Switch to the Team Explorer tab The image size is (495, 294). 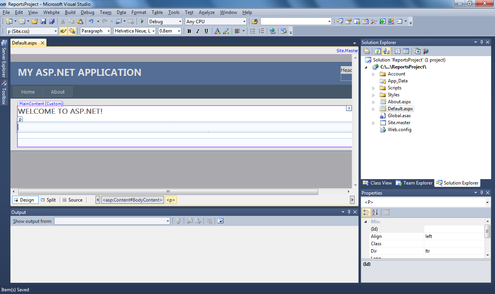(x=414, y=183)
